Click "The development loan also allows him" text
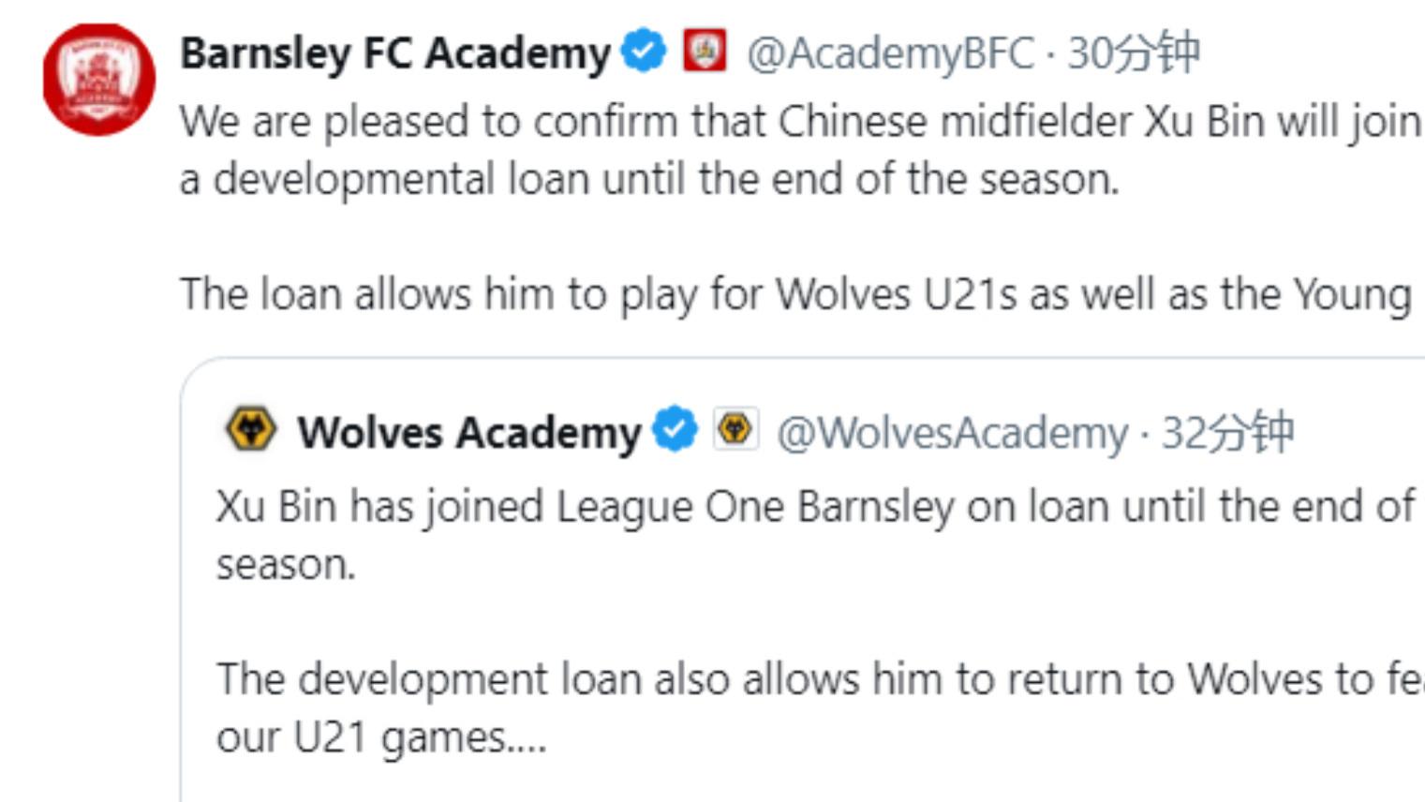 point(815,679)
